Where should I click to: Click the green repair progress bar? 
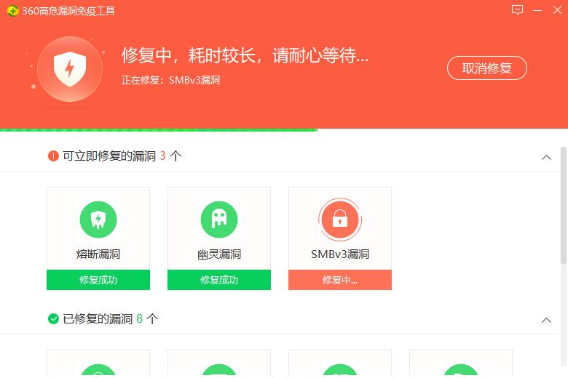(x=159, y=130)
